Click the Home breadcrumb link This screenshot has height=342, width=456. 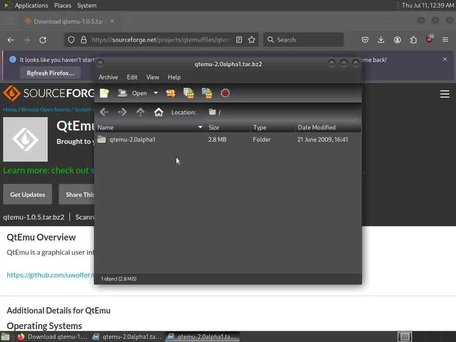pos(10,110)
